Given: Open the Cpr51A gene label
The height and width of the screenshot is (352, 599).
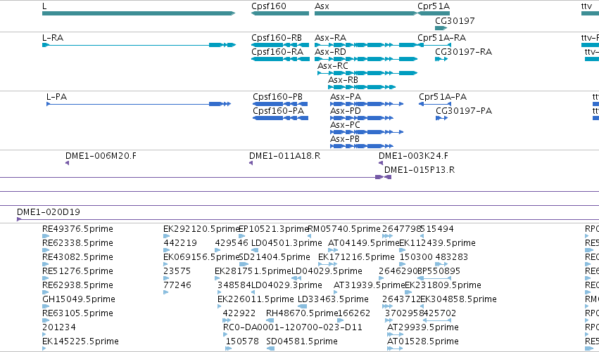Looking at the screenshot, I should pos(434,6).
